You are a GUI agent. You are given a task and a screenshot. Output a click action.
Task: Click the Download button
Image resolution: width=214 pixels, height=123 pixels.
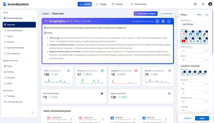tap(166, 14)
